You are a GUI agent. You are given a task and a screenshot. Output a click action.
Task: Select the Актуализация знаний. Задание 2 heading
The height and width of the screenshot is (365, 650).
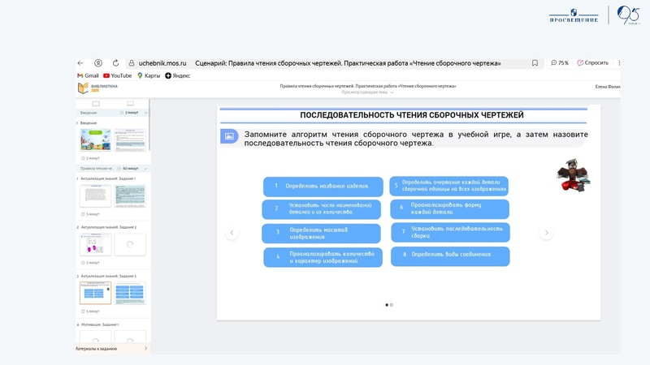point(109,227)
